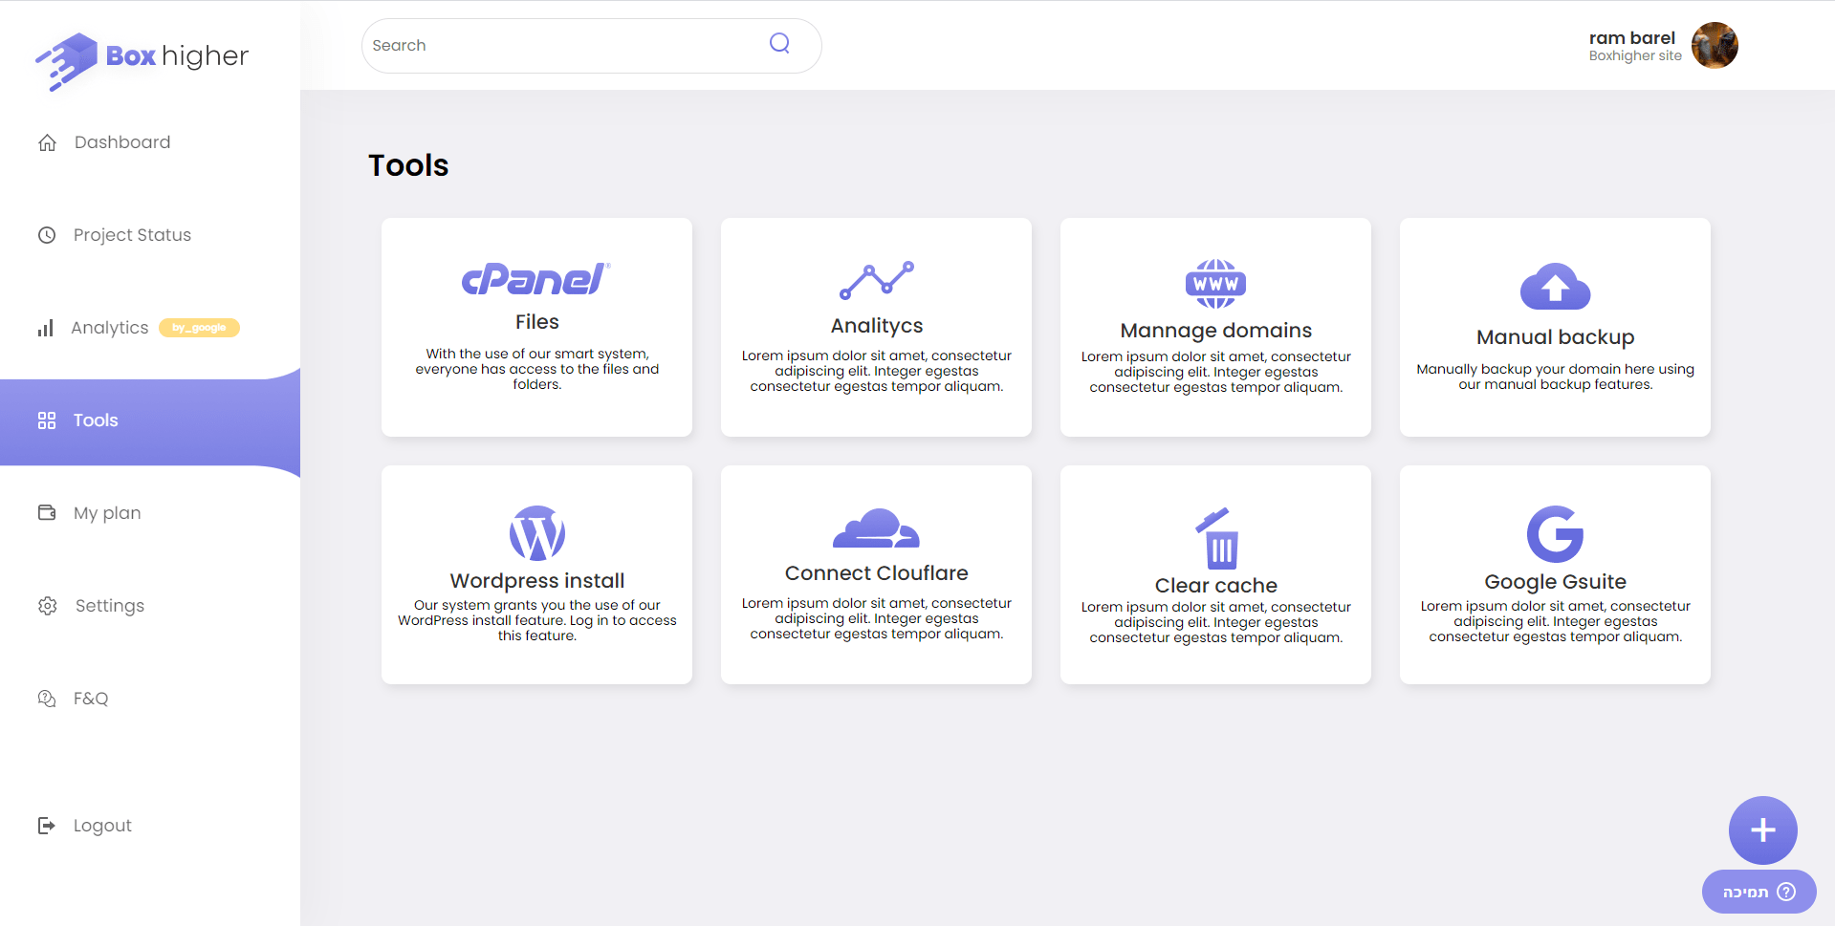The image size is (1835, 926).
Task: Focus the Search input field
Action: (x=591, y=46)
